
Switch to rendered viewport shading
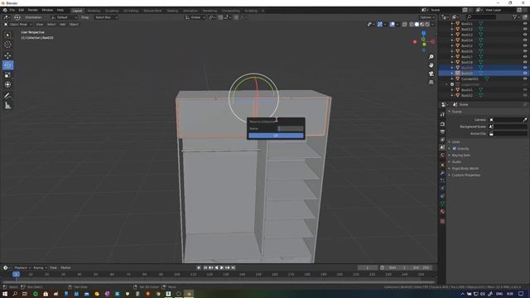coord(427,24)
